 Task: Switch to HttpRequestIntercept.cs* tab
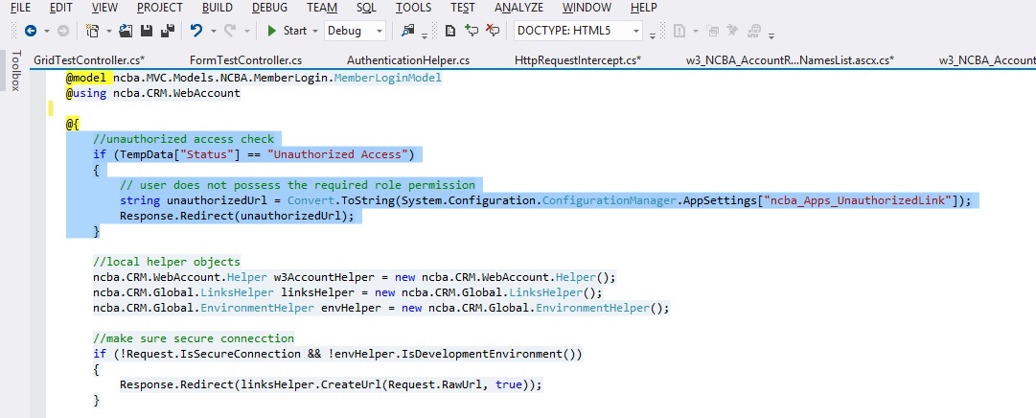(578, 60)
